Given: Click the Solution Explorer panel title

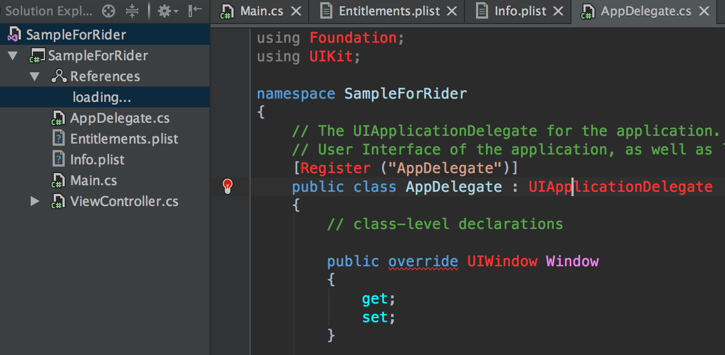Looking at the screenshot, I should coord(49,11).
